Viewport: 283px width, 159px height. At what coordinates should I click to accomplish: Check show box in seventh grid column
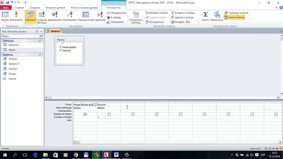[x=228, y=114]
